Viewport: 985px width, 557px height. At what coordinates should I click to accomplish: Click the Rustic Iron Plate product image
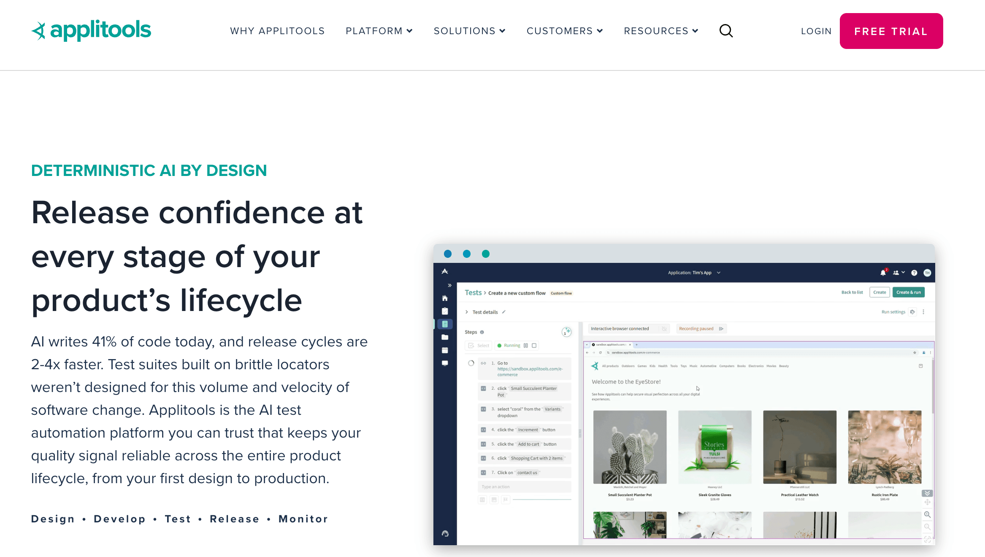(x=885, y=447)
